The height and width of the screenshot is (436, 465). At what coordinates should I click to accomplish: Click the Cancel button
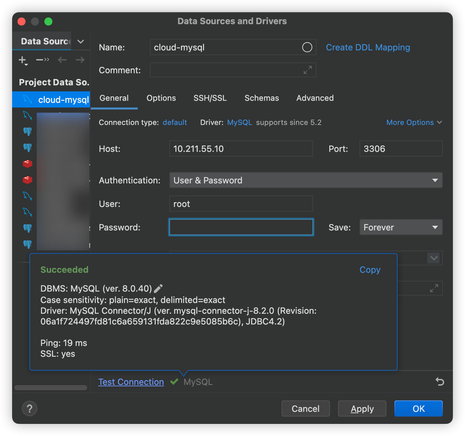[x=306, y=408]
